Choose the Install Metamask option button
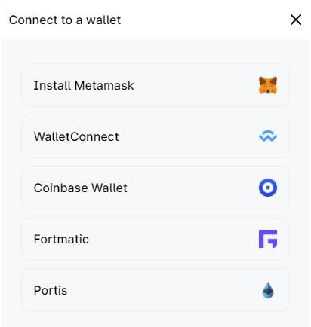Image resolution: width=311 pixels, height=327 pixels. pos(155,85)
